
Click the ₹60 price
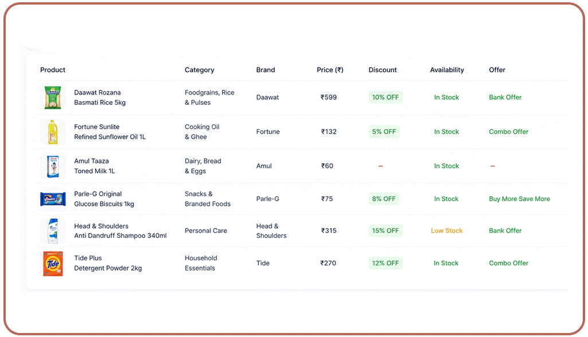pyautogui.click(x=327, y=166)
